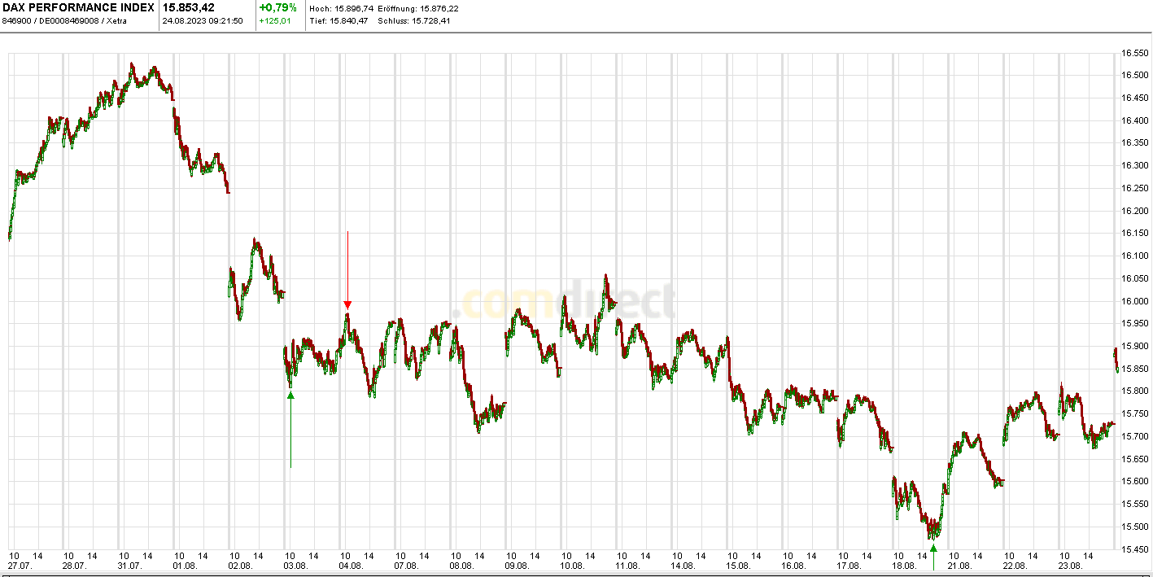The image size is (1153, 577).
Task: Click the 16.550 price axis label
Action: (x=1134, y=53)
